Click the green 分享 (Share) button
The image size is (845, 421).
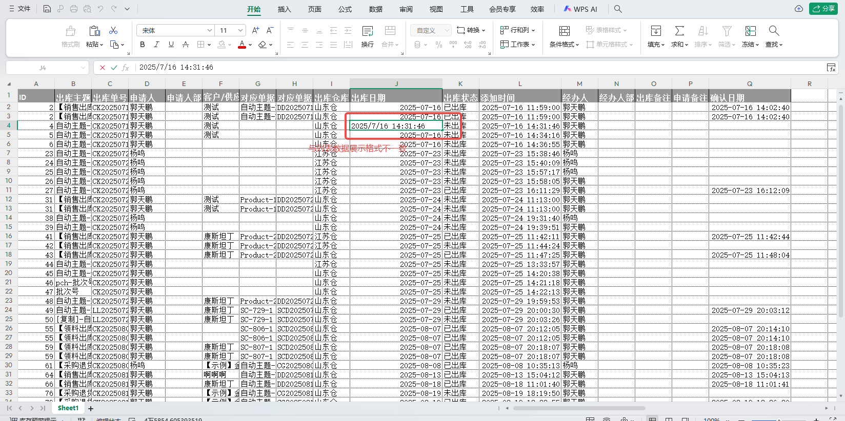pos(822,9)
